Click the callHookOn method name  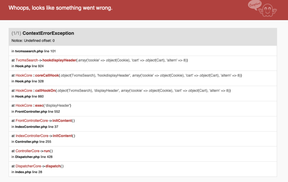click(x=46, y=91)
